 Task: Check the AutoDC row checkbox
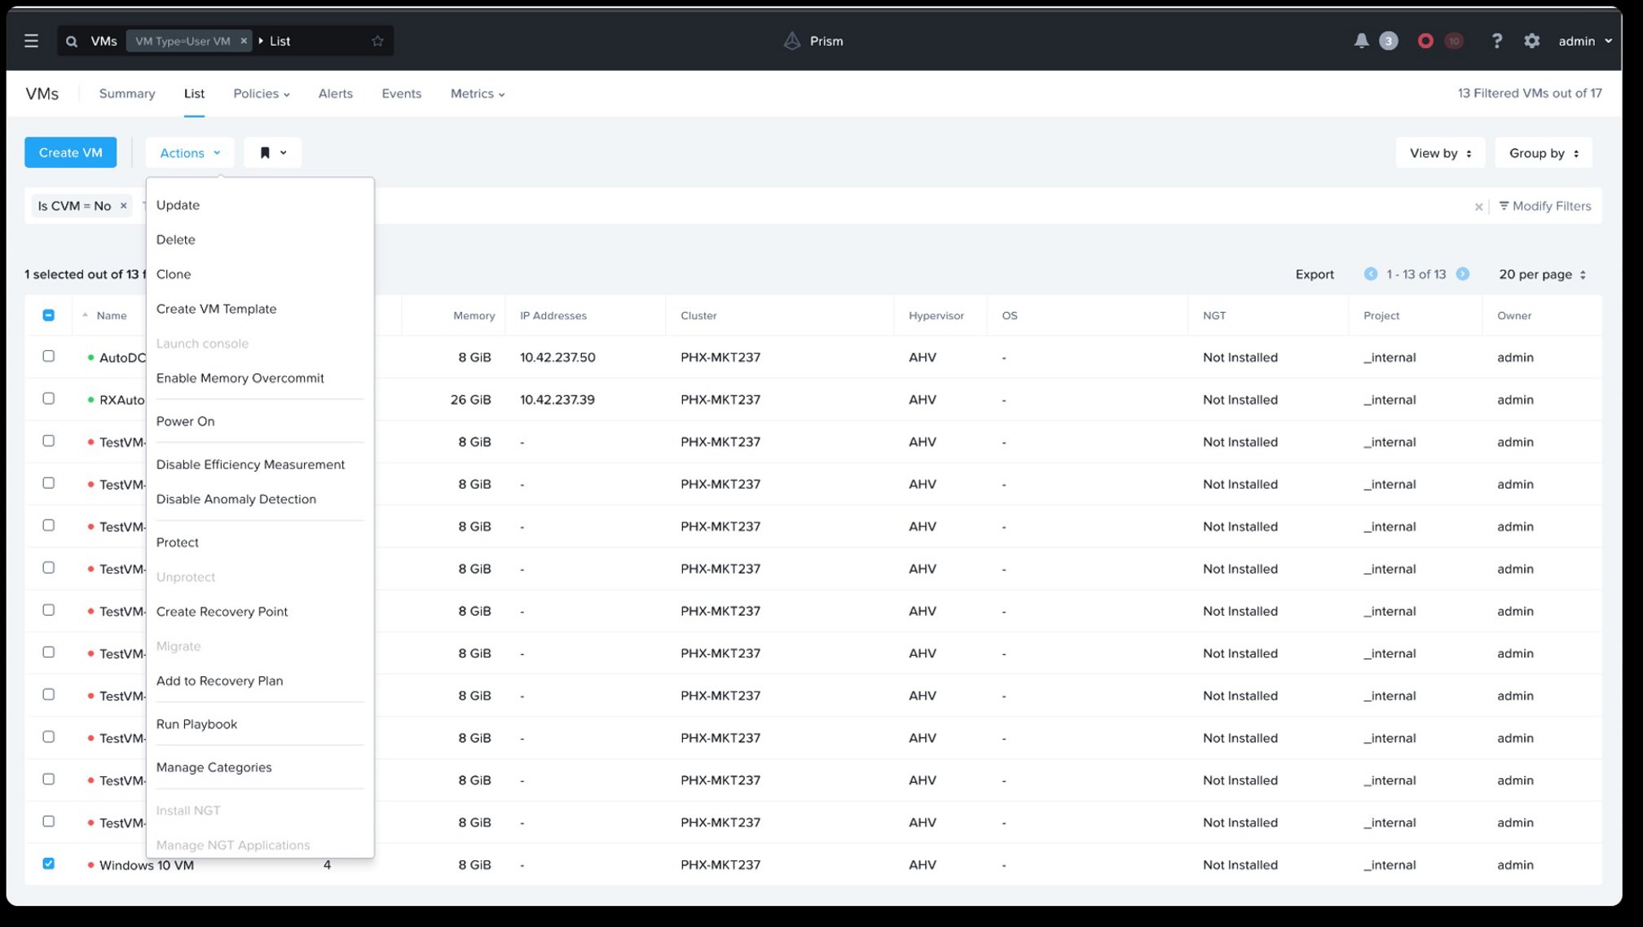48,356
